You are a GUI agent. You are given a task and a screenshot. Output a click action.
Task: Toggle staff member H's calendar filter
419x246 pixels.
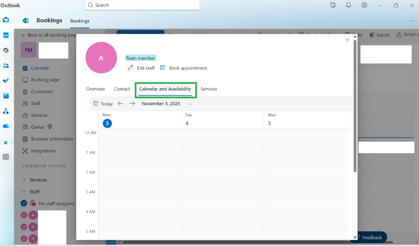click(23, 227)
